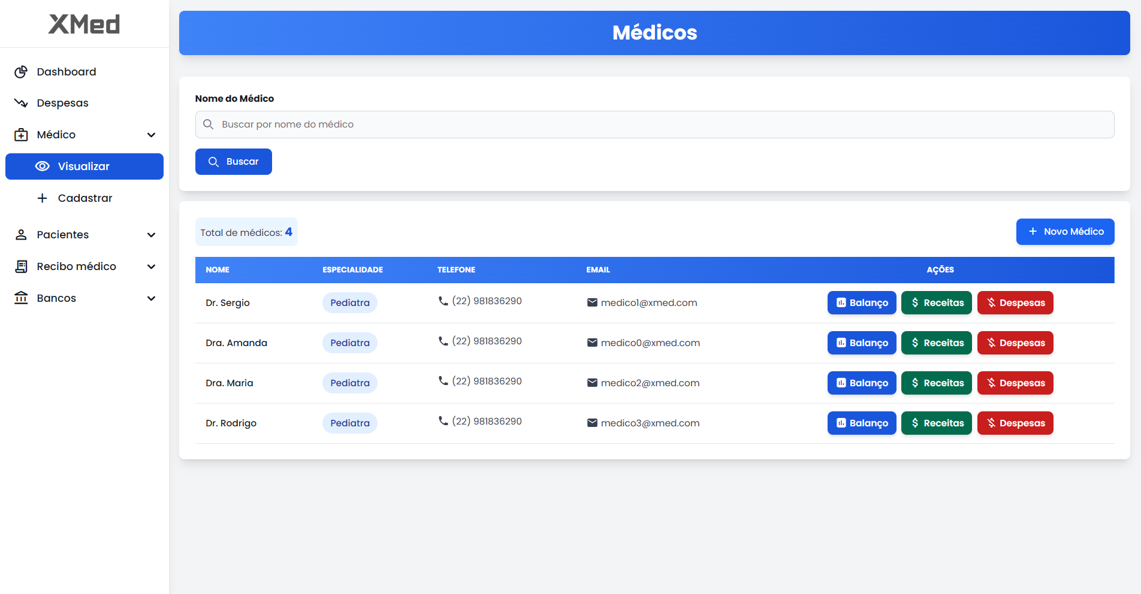This screenshot has height=594, width=1141.
Task: Click the Despesas trending-down icon in sidebar
Action: coord(21,103)
